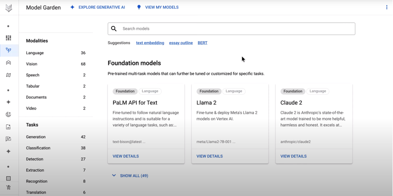Open the image with sparkle sidebar icon
This screenshot has width=393, height=196.
tap(9, 127)
